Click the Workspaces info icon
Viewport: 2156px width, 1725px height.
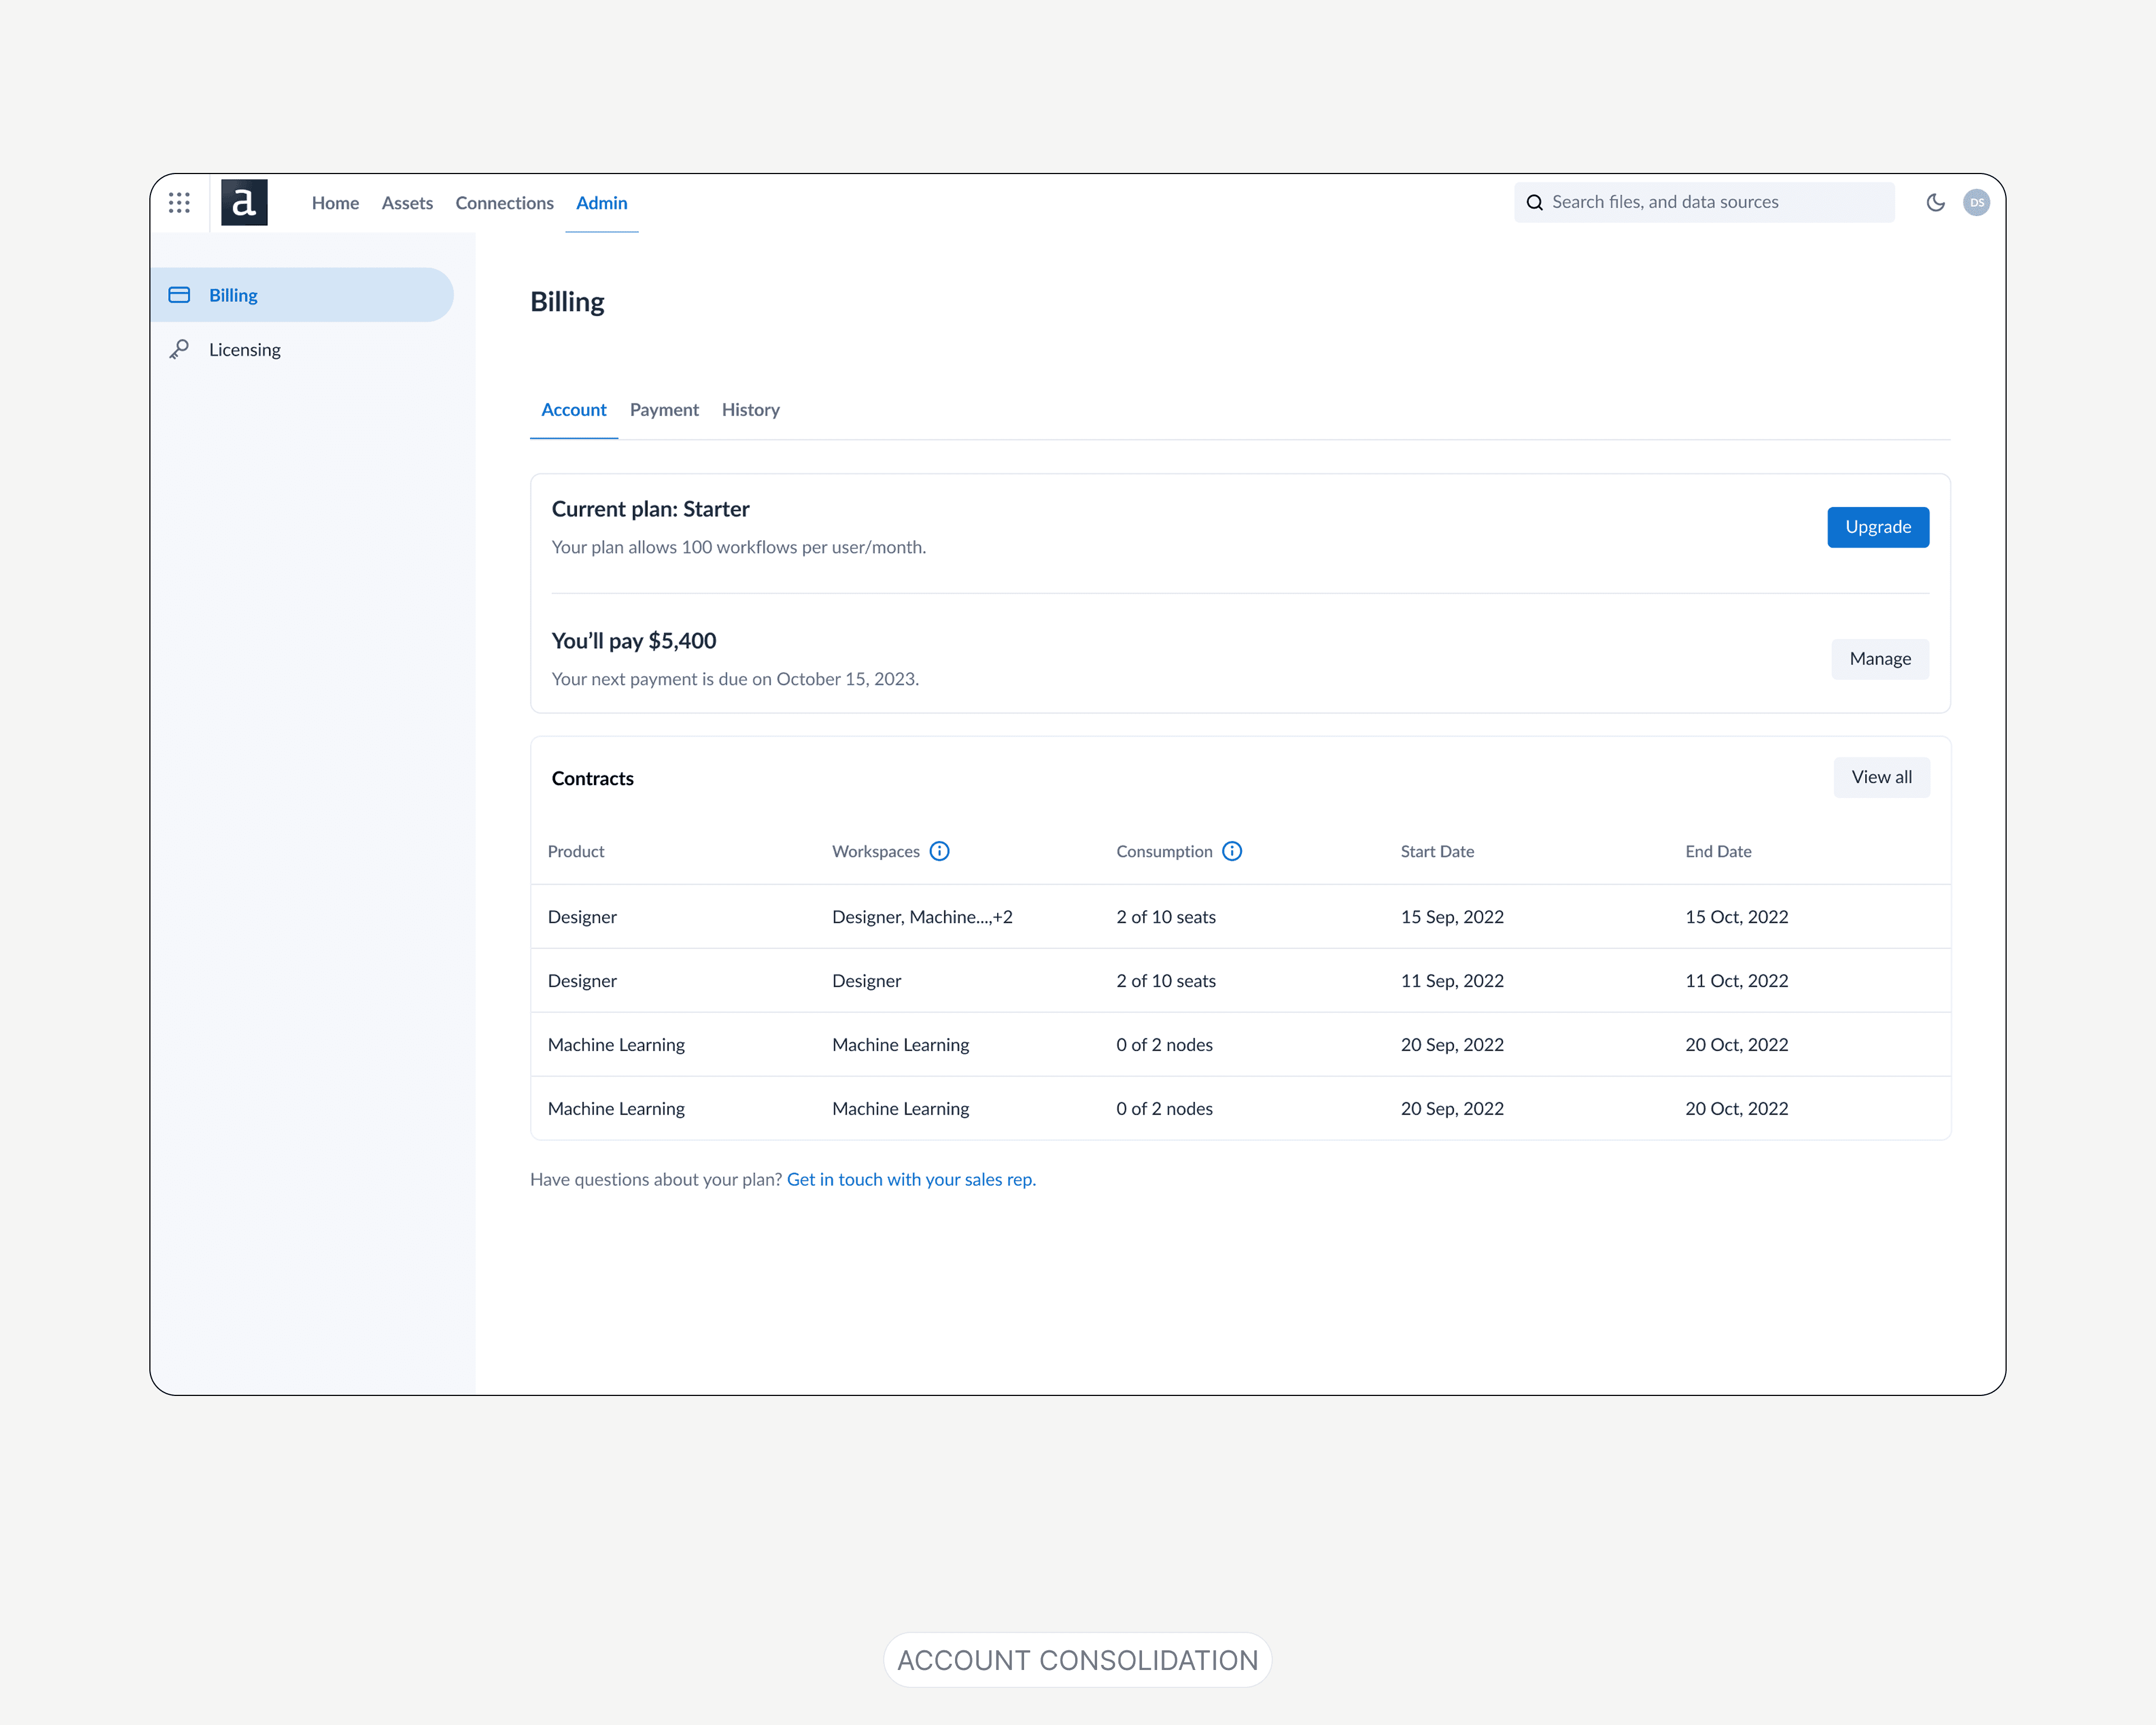(939, 851)
